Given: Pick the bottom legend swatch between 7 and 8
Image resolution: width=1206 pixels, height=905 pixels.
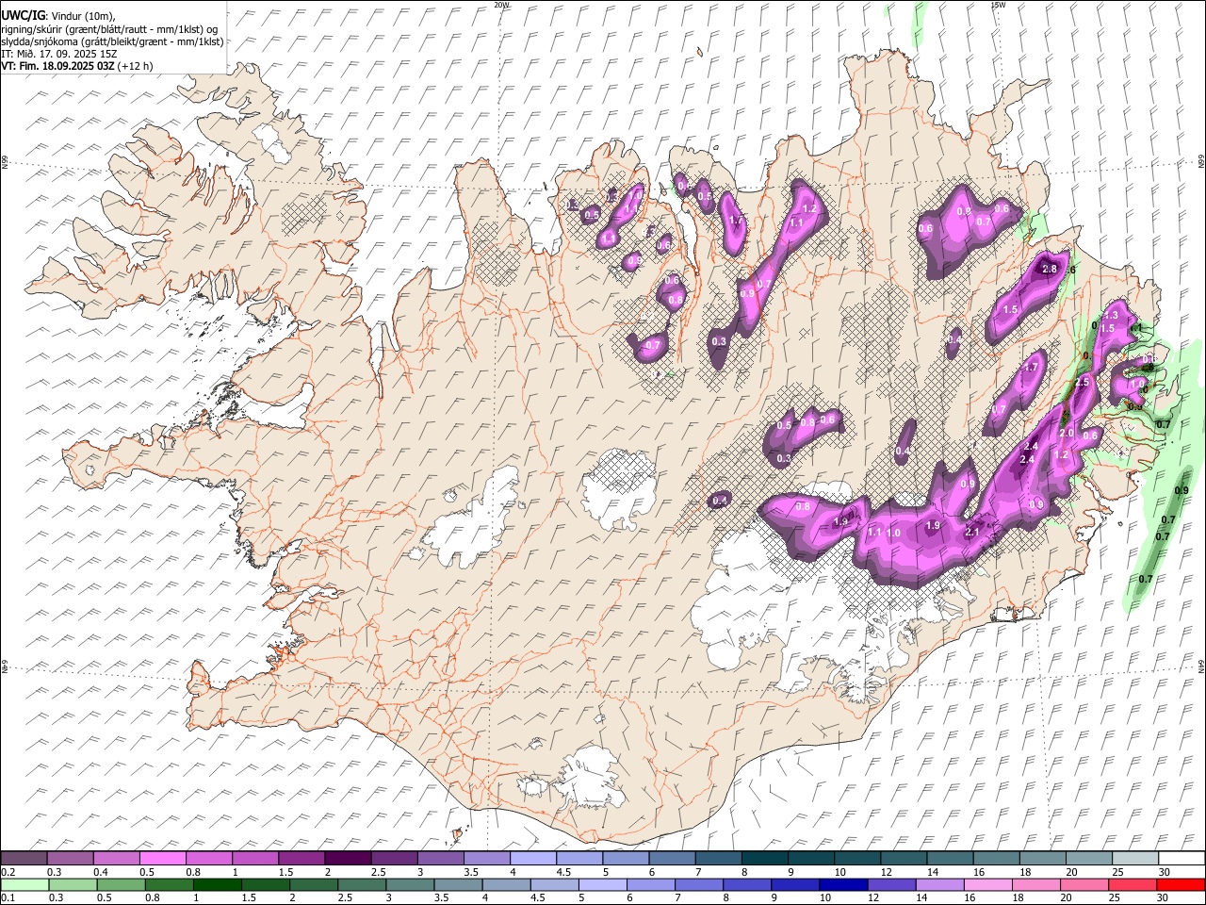Looking at the screenshot, I should pyautogui.click(x=699, y=884).
